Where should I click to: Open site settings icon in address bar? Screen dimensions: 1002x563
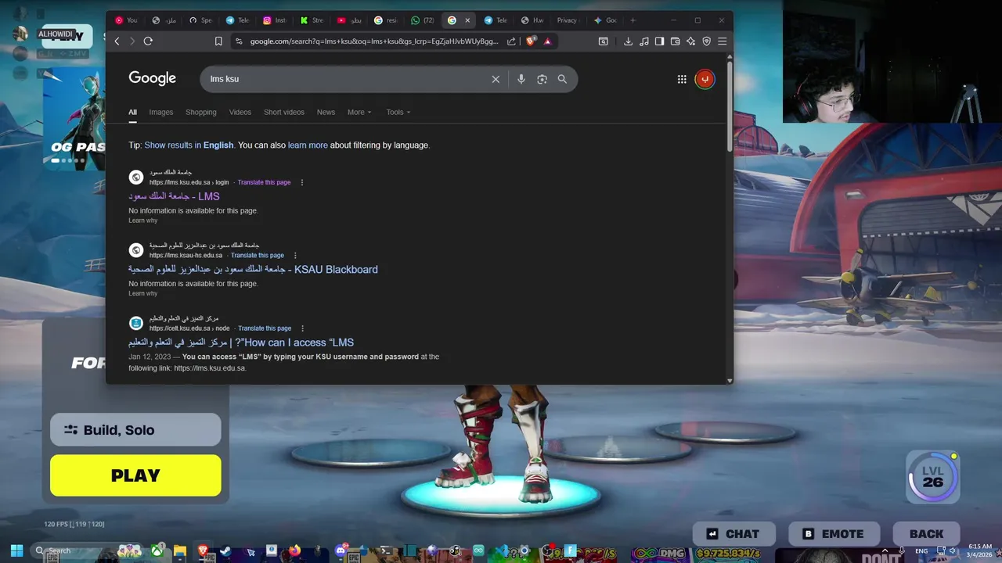point(239,41)
